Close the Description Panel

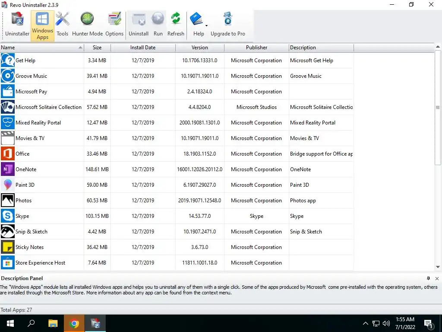pyautogui.click(x=437, y=278)
